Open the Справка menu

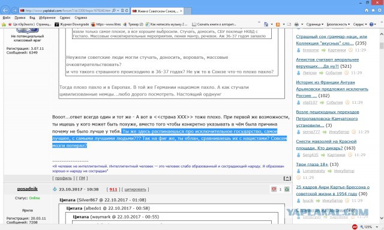pyautogui.click(x=81, y=17)
